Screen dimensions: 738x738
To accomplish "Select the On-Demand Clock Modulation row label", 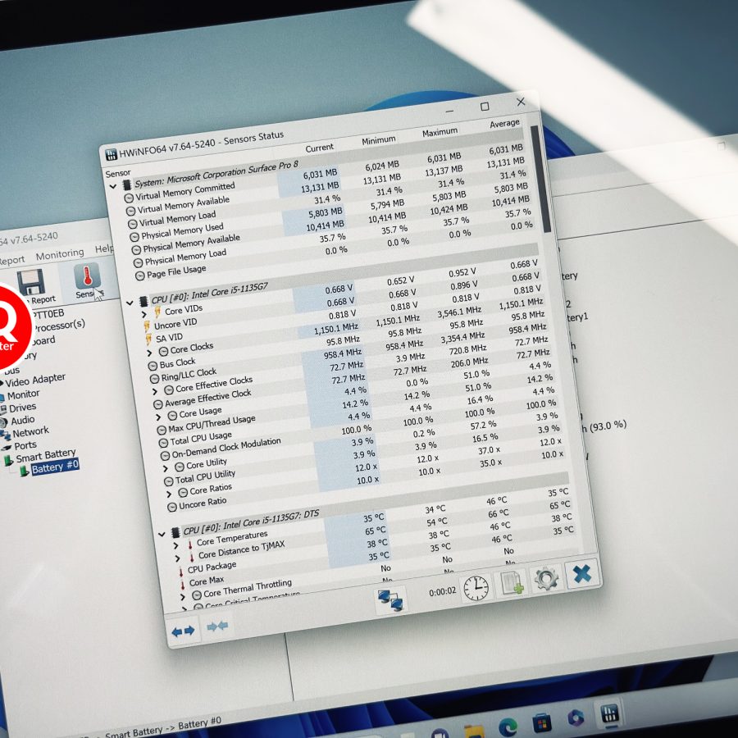I will click(226, 448).
